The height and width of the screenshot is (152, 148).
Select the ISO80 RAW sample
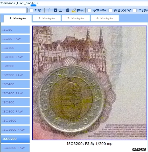click(x=15, y=39)
